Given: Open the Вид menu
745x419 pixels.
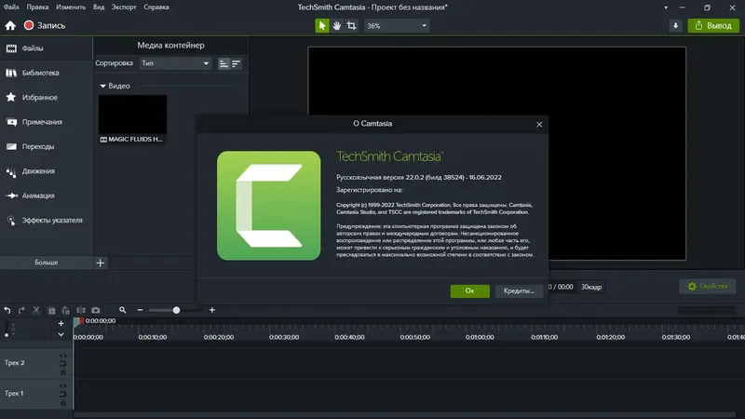Looking at the screenshot, I should pyautogui.click(x=99, y=7).
